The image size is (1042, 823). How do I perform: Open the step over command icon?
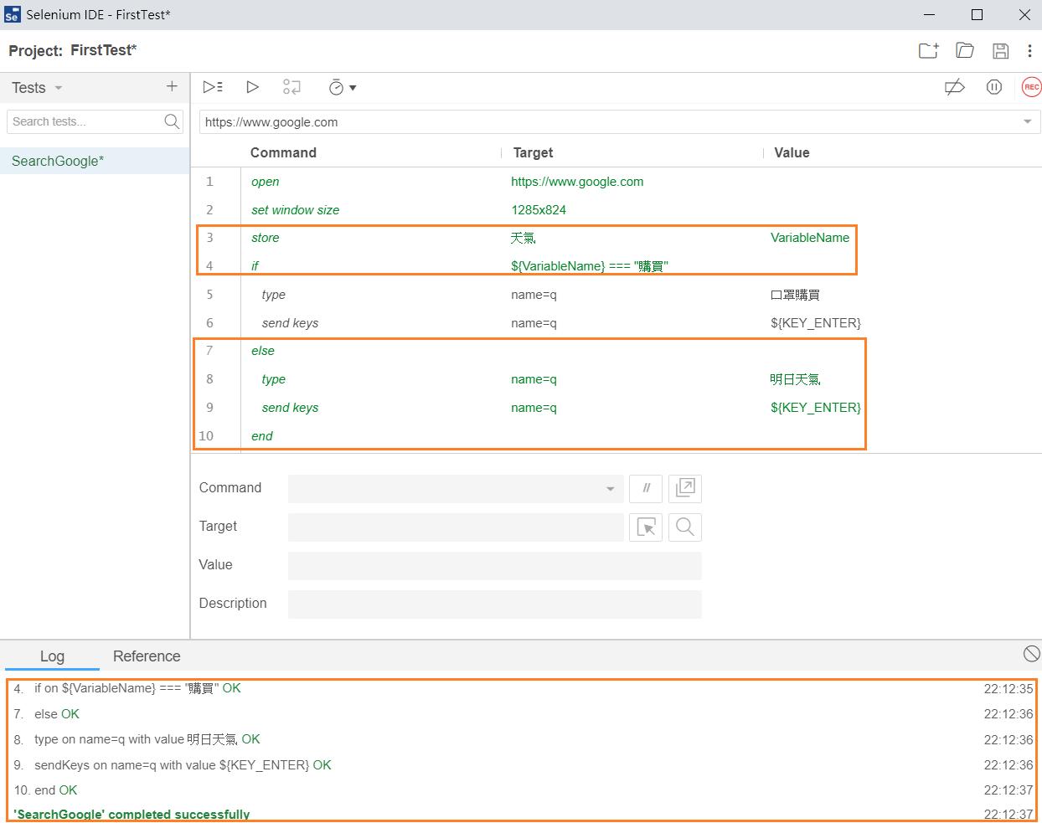pos(291,87)
